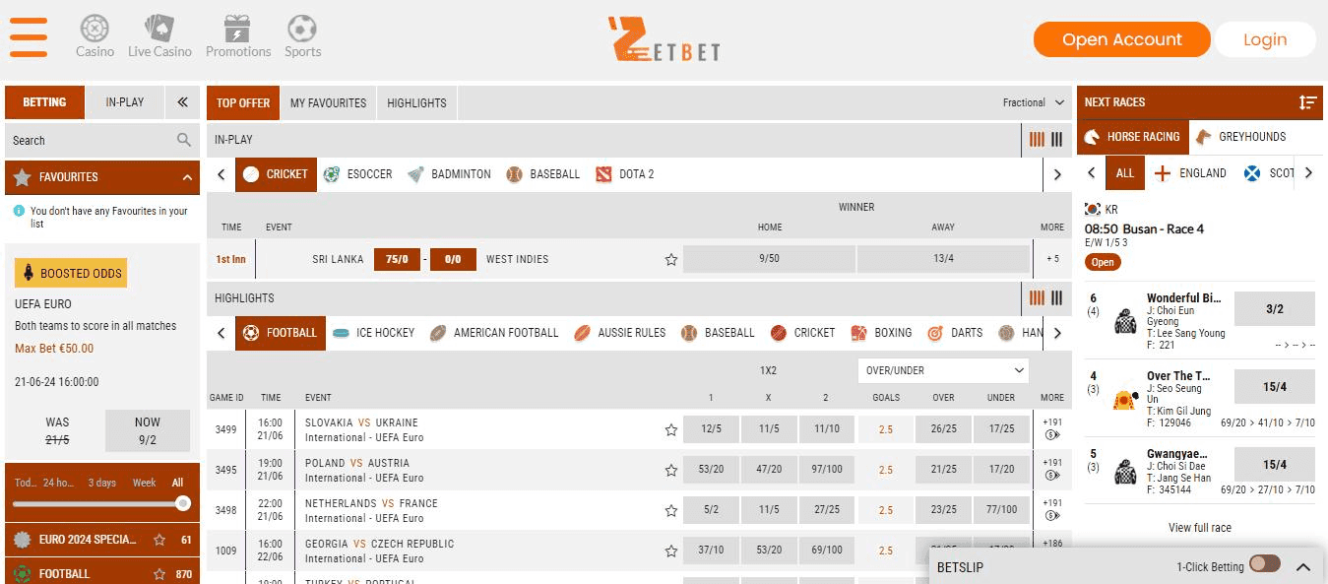Open the Highlights tab
This screenshot has height=584, width=1328.
click(x=416, y=102)
